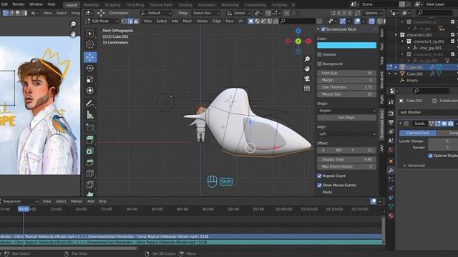
Task: Select the Add Cube tool
Action: coord(90,128)
